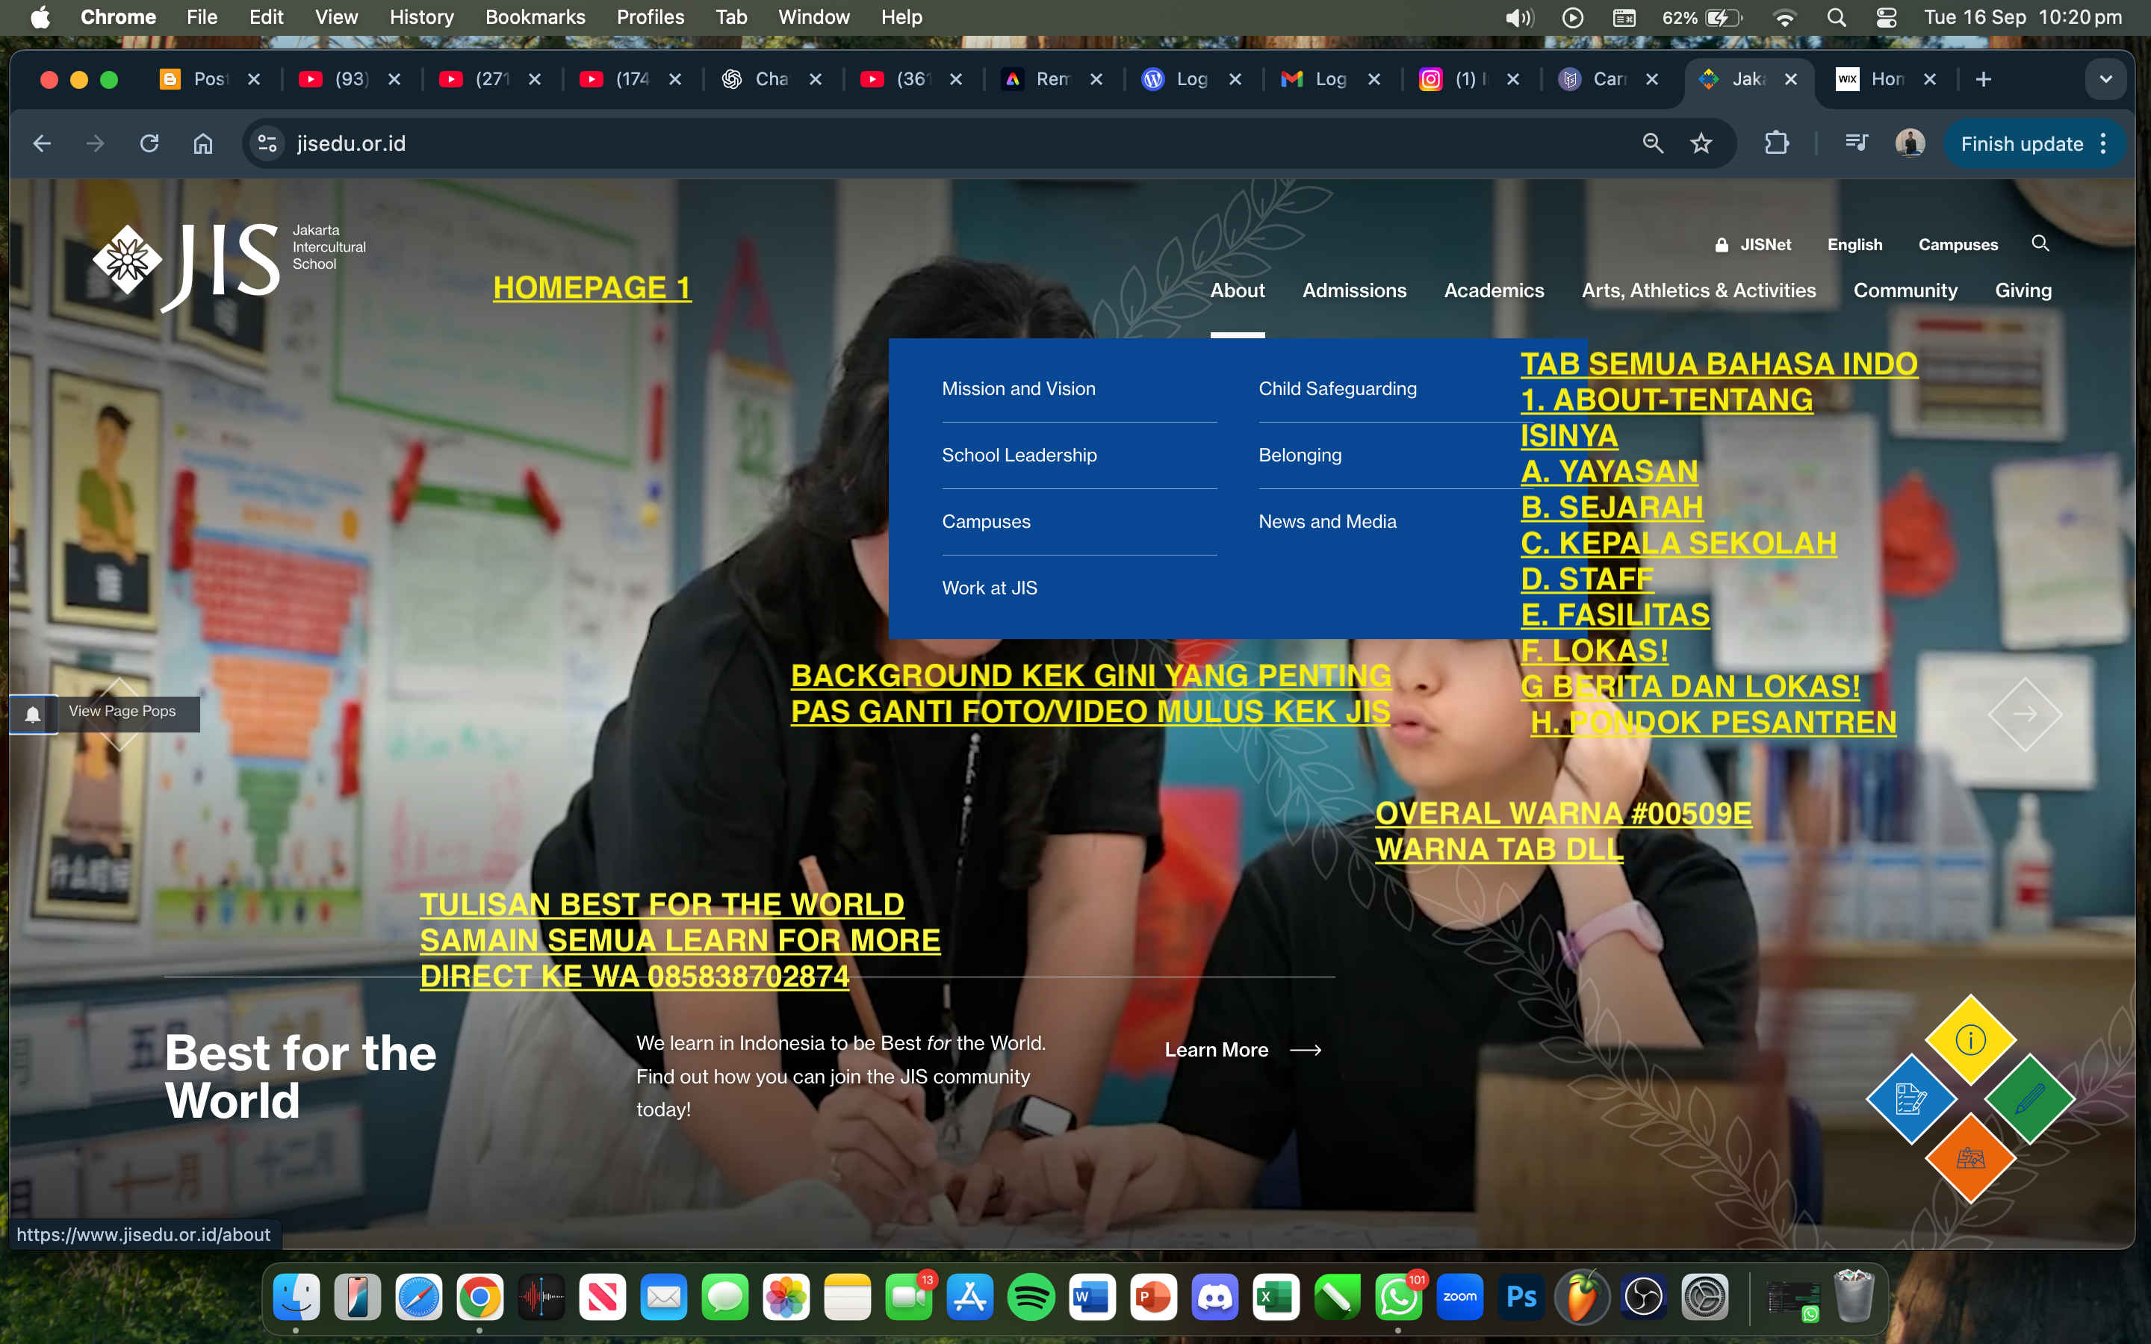Open Chrome's Bookmarks menu
The height and width of the screenshot is (1344, 2151).
[534, 17]
